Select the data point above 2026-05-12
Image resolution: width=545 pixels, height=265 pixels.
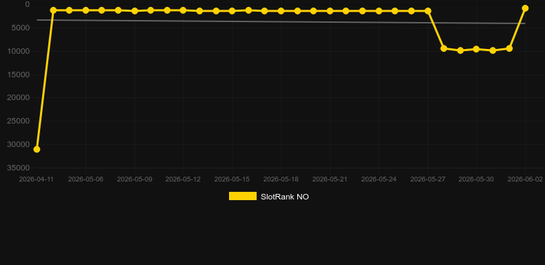184,10
